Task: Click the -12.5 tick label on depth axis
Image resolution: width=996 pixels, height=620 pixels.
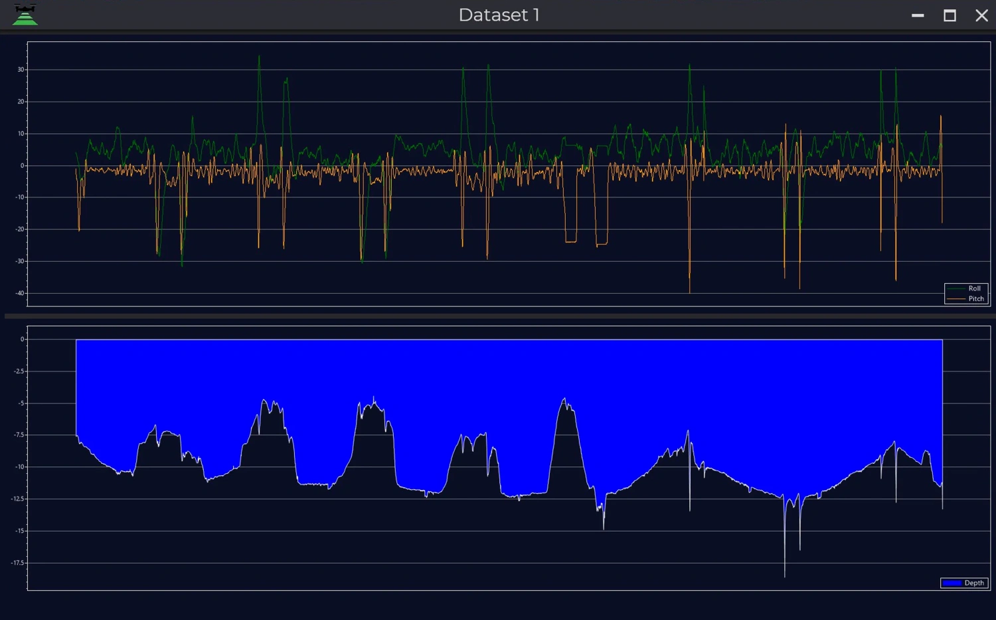Action: pyautogui.click(x=18, y=499)
